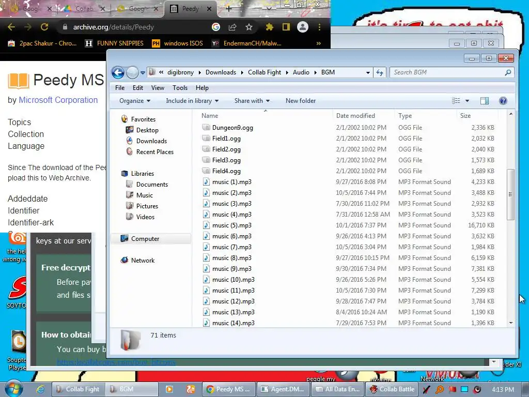Open the Chrome side panel icon
The width and height of the screenshot is (529, 397).
tap(286, 27)
